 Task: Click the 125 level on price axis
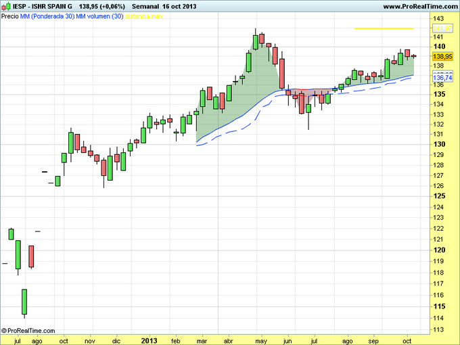[x=438, y=196]
